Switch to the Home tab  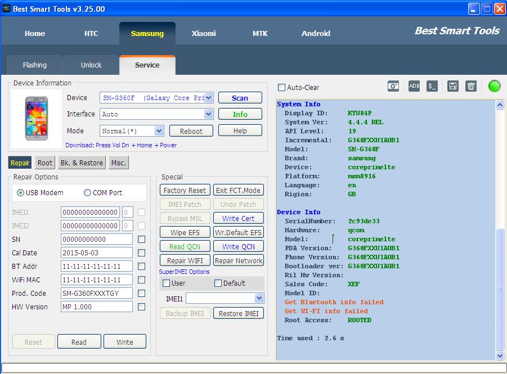[x=35, y=33]
